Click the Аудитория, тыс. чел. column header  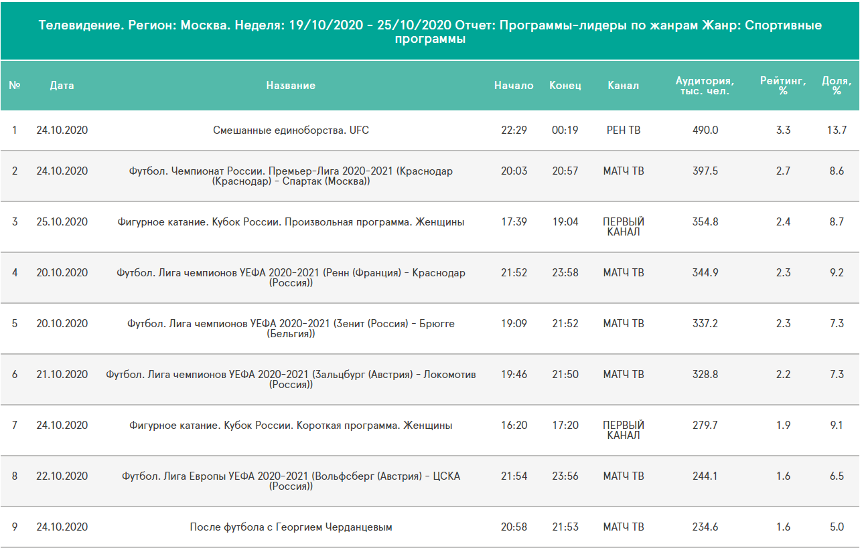click(x=705, y=86)
